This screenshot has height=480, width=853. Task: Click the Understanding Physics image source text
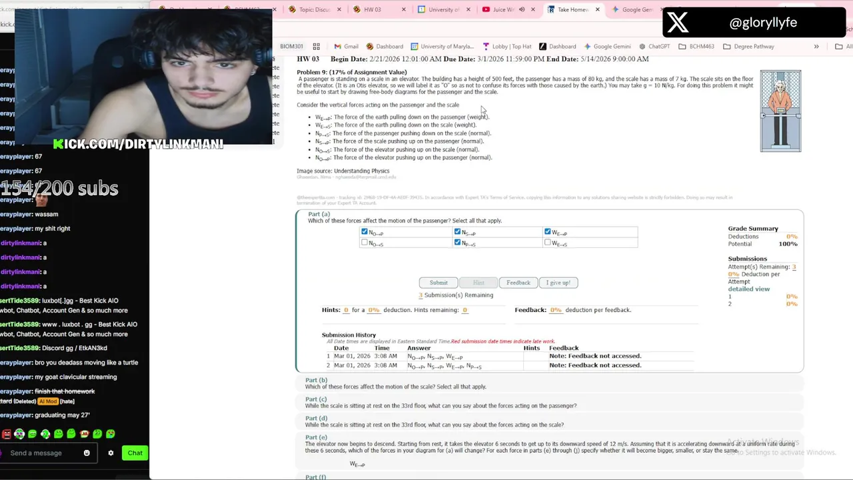[362, 171]
